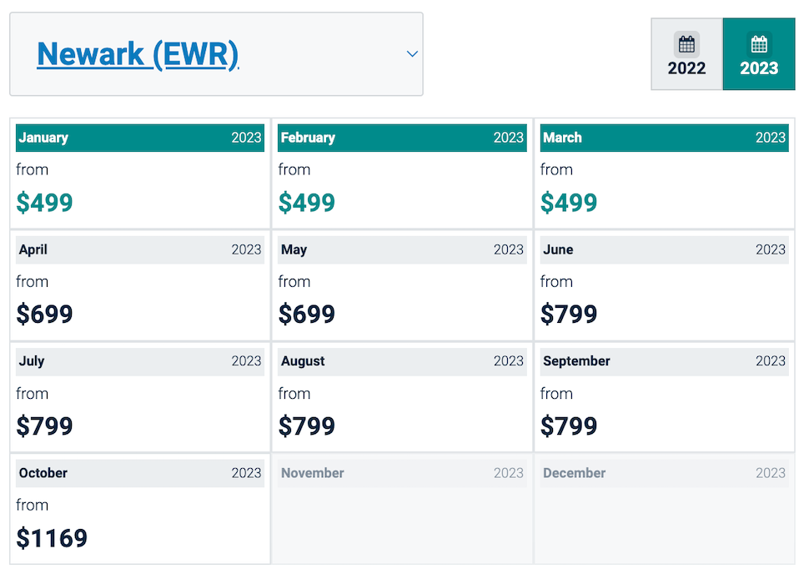The image size is (804, 574).
Task: Choose the October 2023 header
Action: point(140,473)
